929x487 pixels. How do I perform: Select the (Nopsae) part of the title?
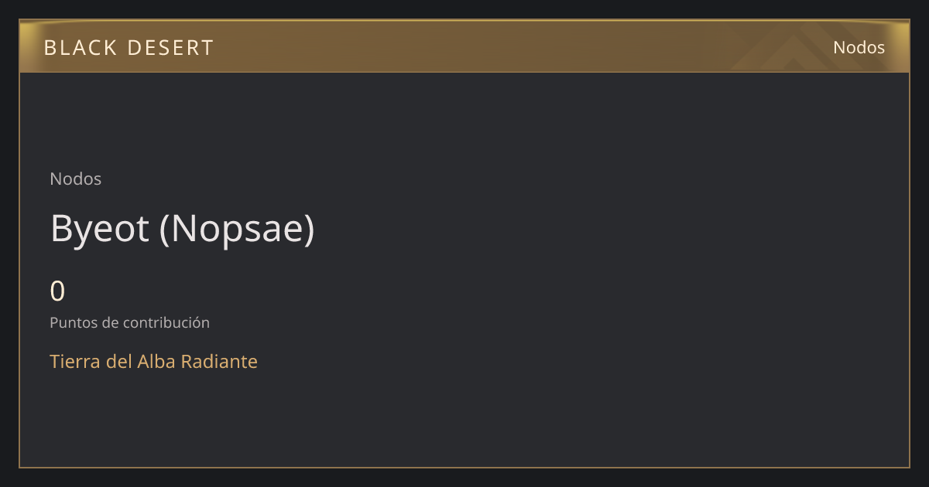[x=237, y=230]
